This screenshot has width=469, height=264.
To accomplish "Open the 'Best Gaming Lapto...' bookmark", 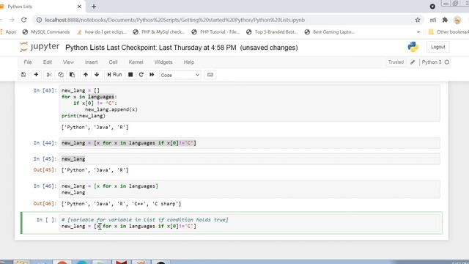I will [330, 32].
